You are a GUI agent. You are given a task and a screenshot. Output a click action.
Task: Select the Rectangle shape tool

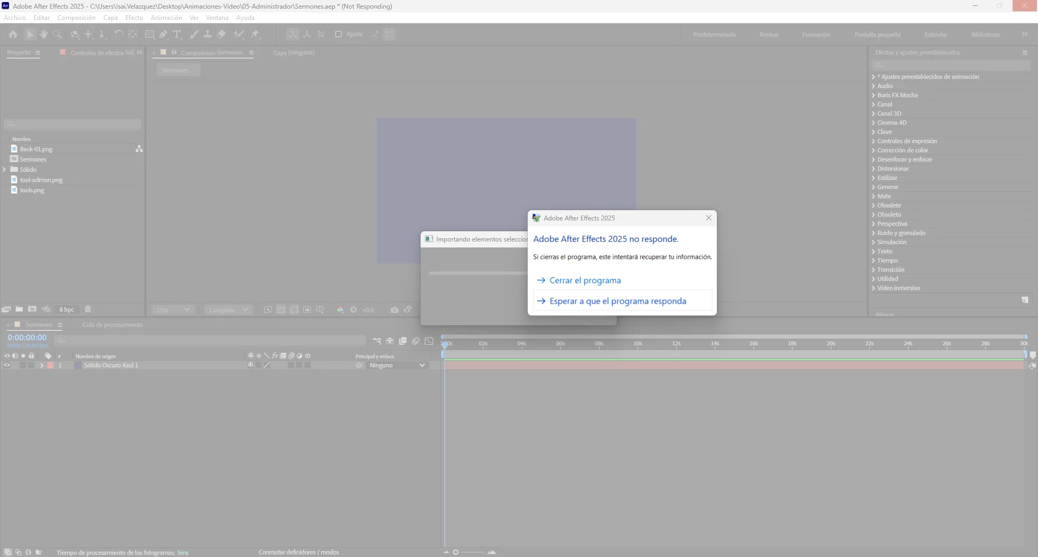[x=150, y=35]
